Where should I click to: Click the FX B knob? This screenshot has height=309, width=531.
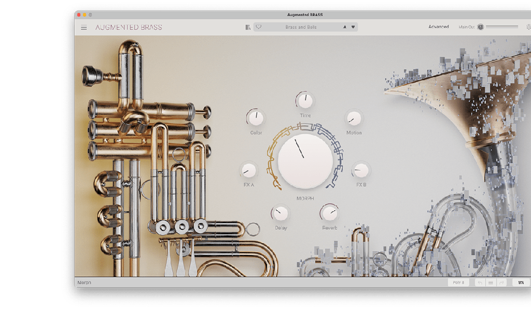[361, 170]
